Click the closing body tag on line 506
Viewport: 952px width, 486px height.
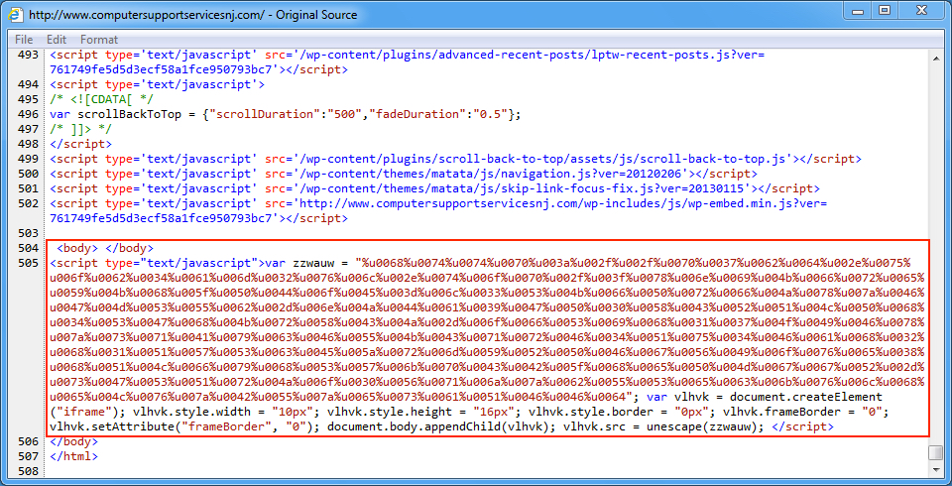click(x=74, y=441)
